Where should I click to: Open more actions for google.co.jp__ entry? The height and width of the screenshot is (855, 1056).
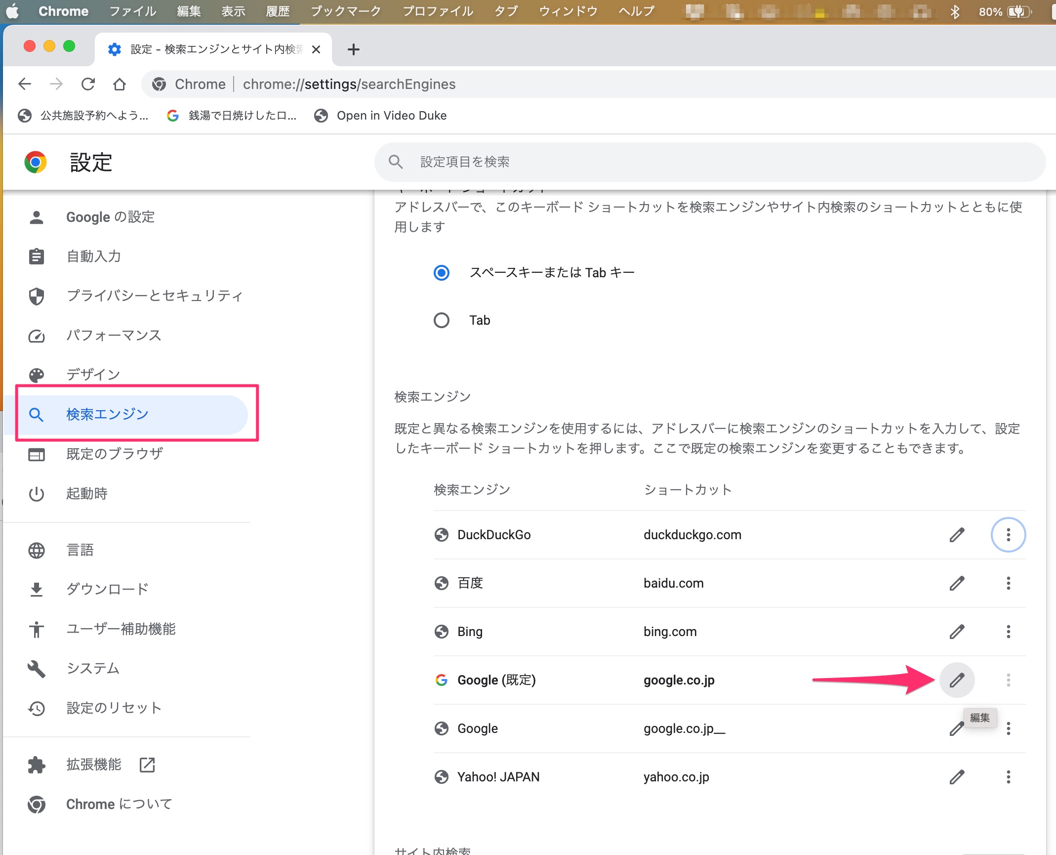[x=1008, y=728]
